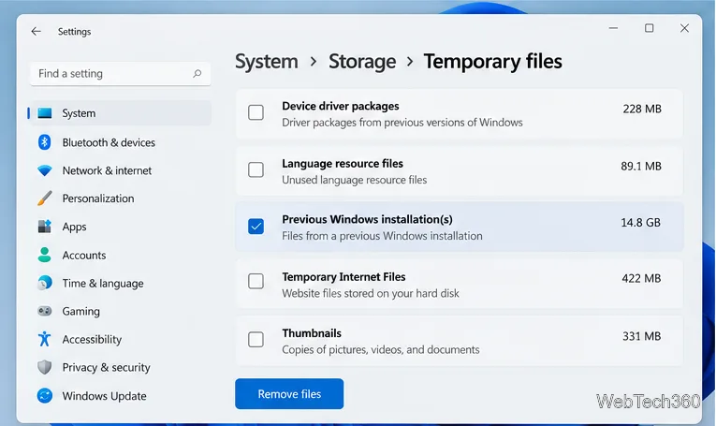
Task: Click the Personalization paintbrush icon
Action: tap(45, 198)
